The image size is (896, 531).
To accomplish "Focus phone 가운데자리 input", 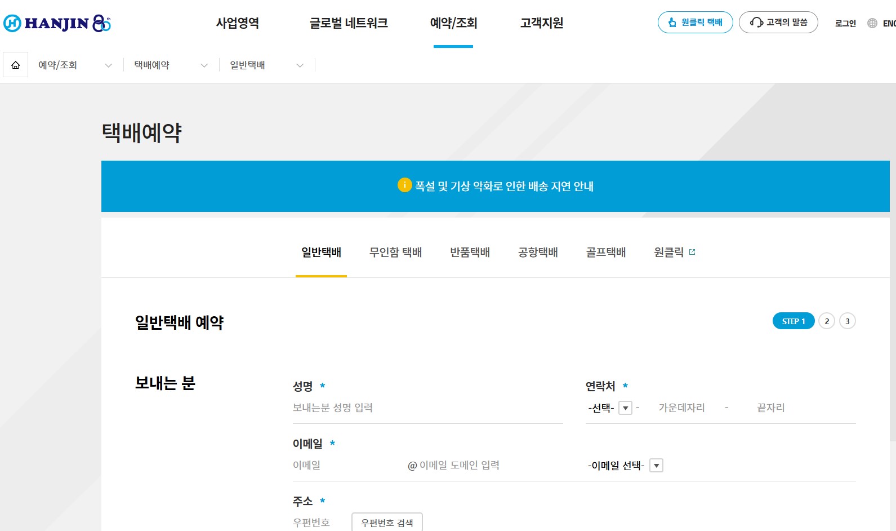I will pyautogui.click(x=682, y=408).
